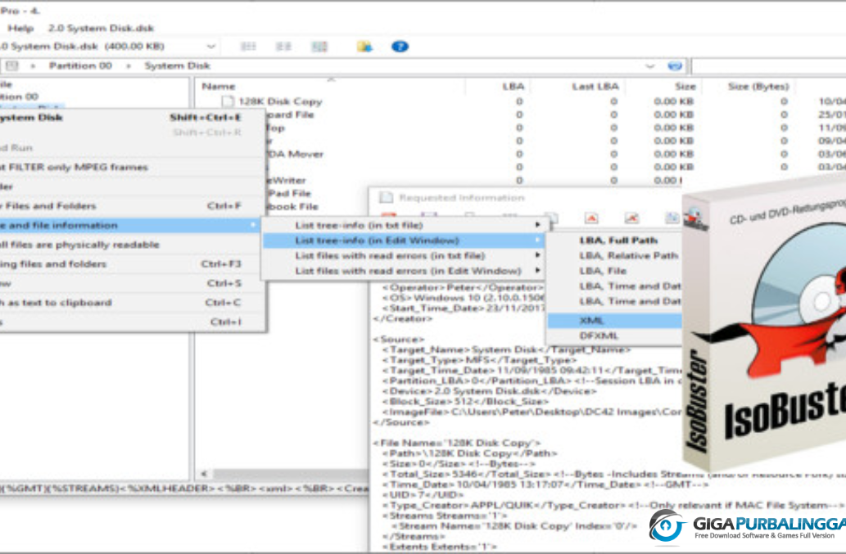Open the 2.0 System Disk.dsk menu
Screen dimensions: 846x554
coord(101,28)
